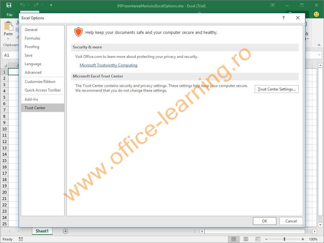Click the 100% zoom level
Screen dimensions: 324x243
pyautogui.click(x=313, y=239)
